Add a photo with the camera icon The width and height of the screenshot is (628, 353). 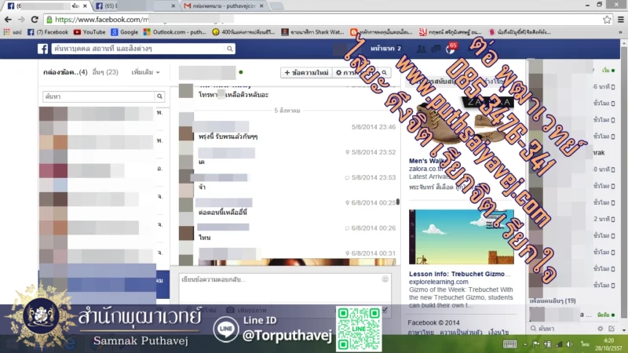coord(230,310)
